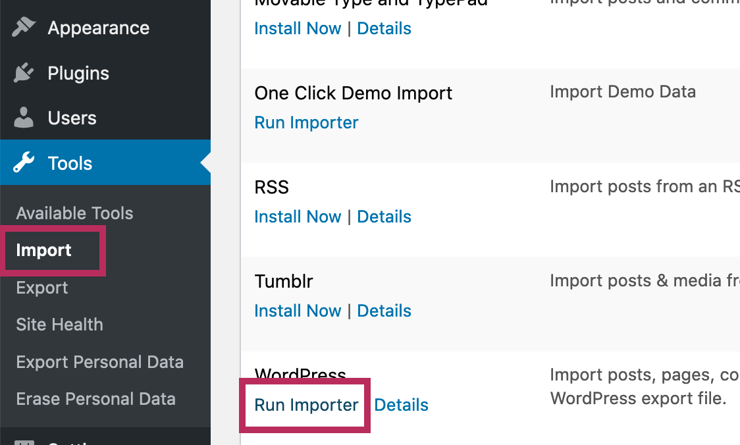Click the Users person icon
The image size is (740, 445).
24,118
